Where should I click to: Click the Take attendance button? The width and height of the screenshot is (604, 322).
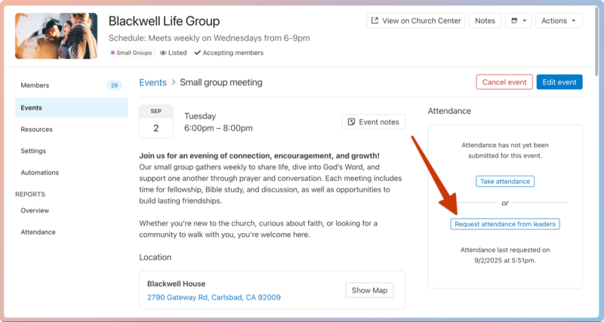505,182
